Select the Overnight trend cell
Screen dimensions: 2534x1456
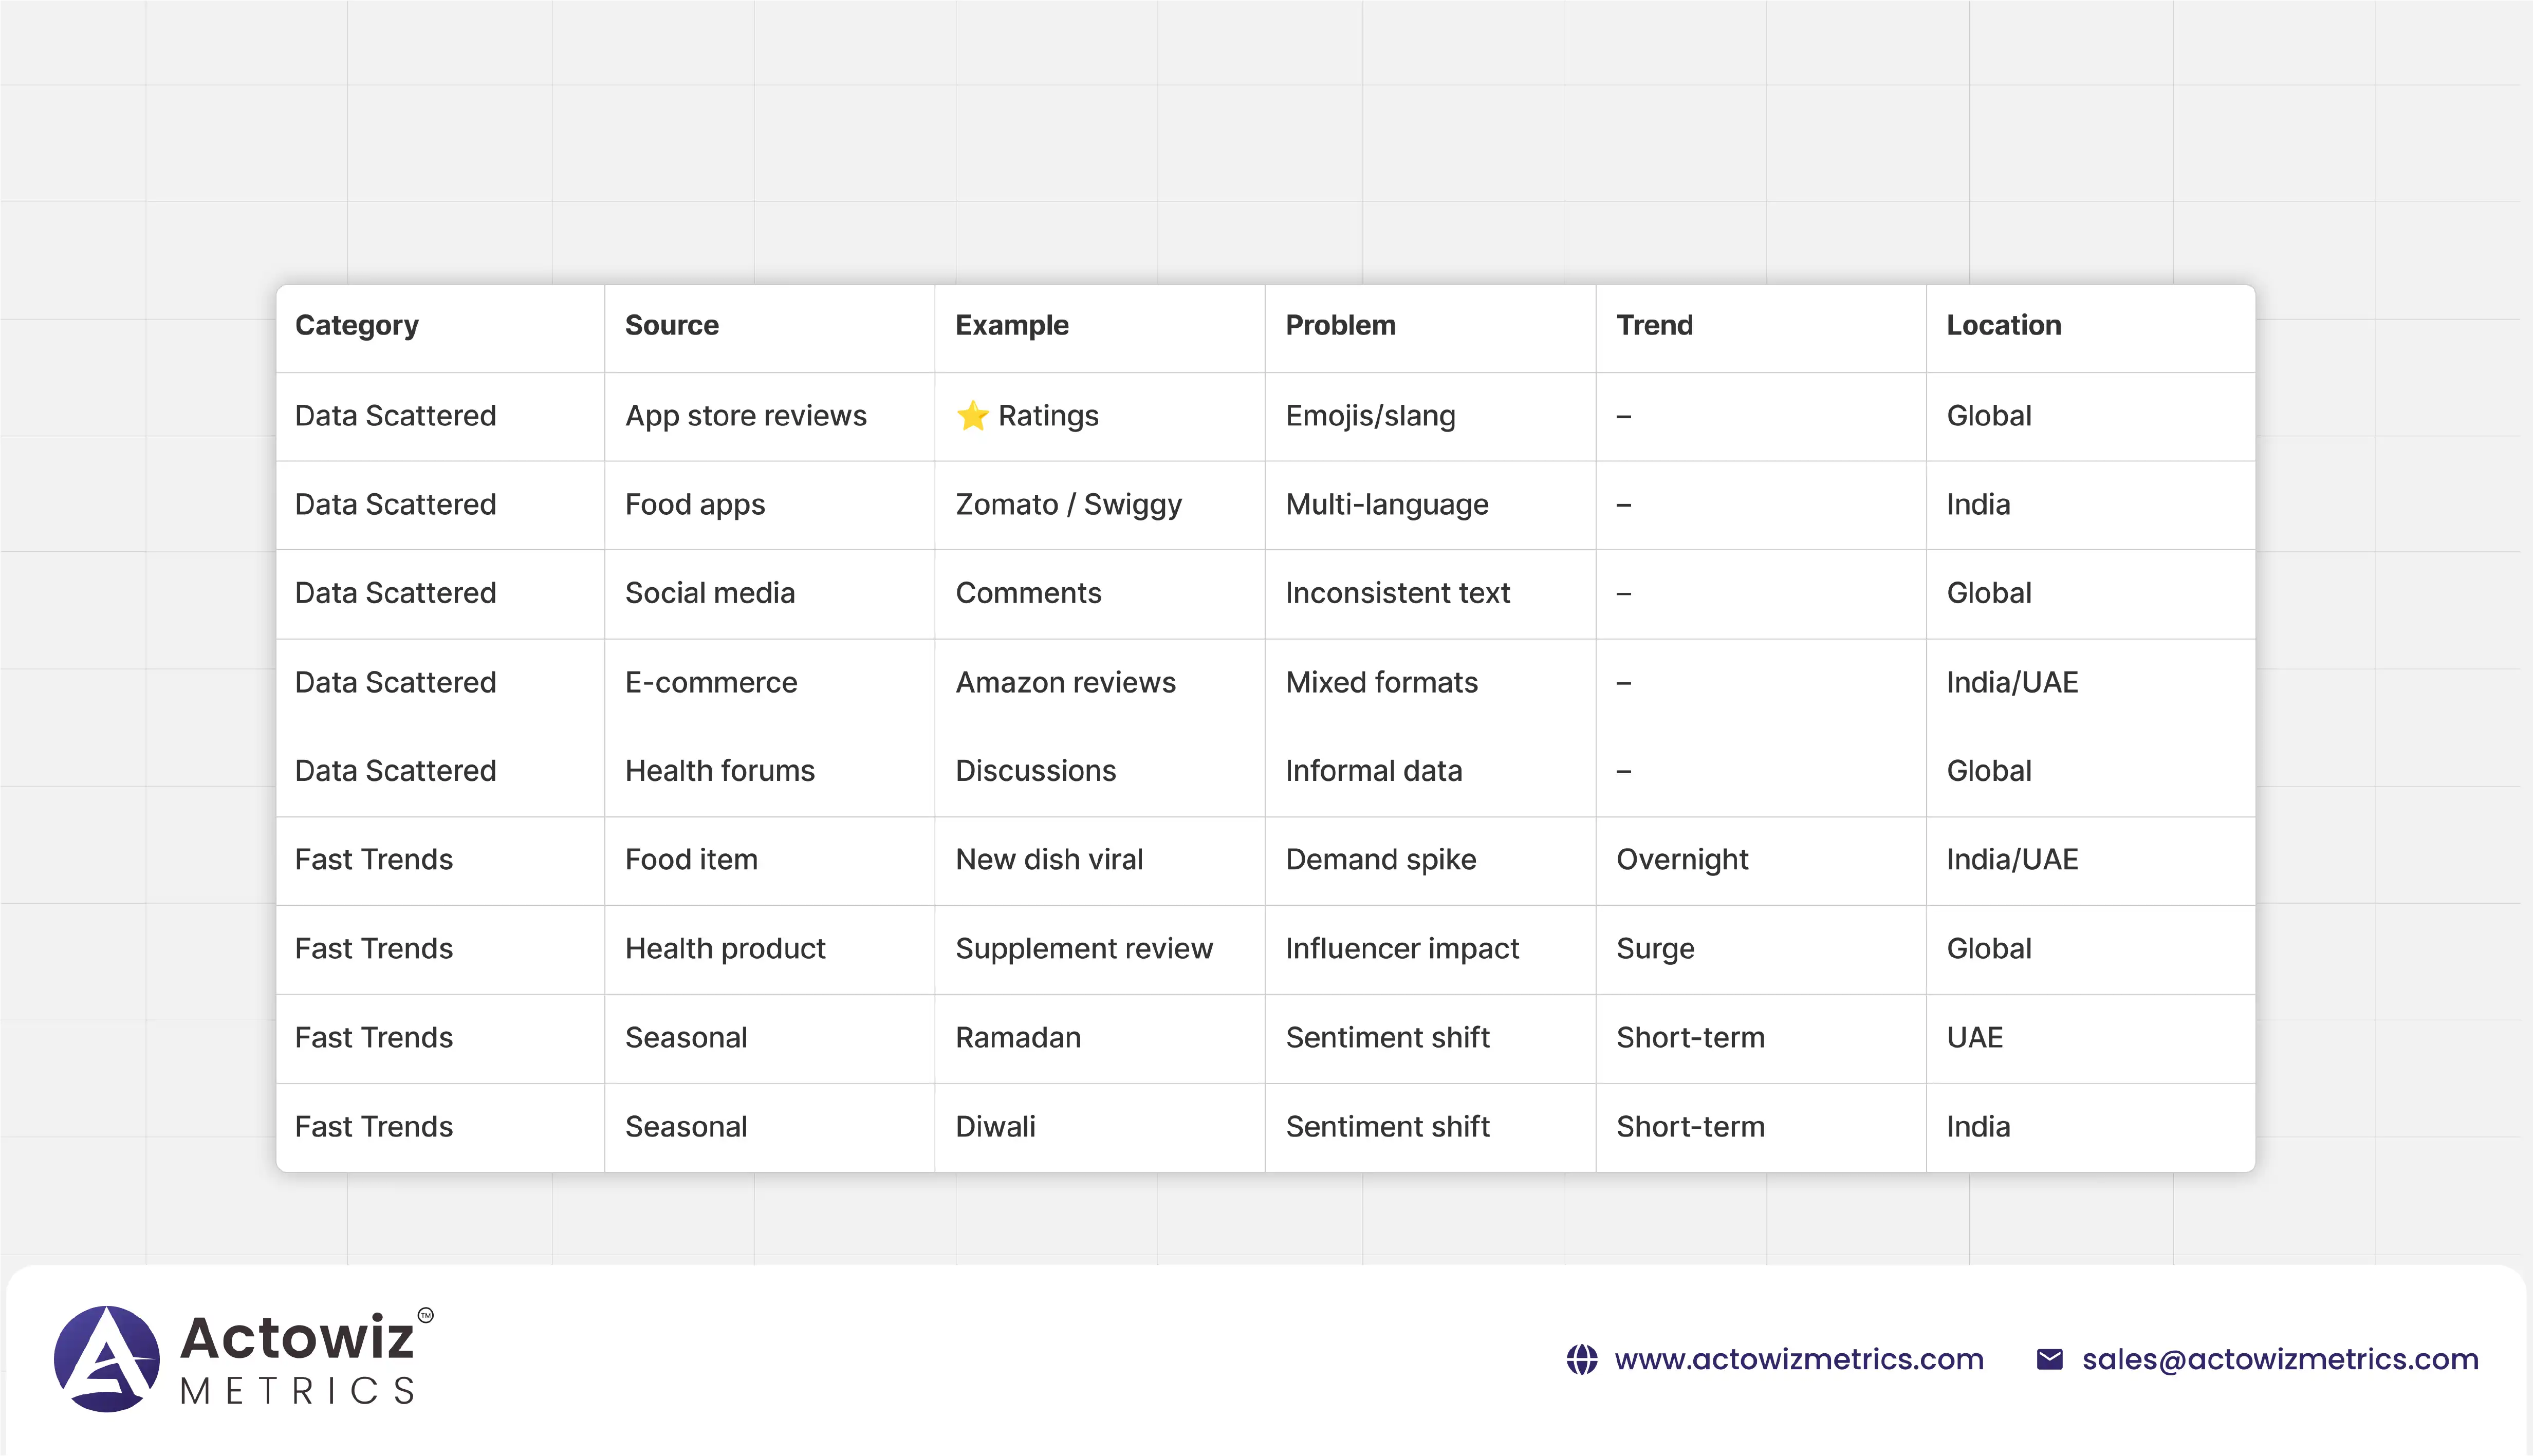tap(1682, 859)
